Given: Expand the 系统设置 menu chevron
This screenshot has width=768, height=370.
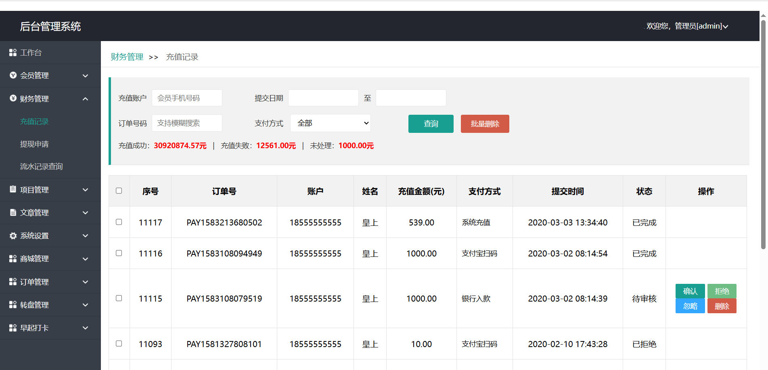Looking at the screenshot, I should 85,236.
